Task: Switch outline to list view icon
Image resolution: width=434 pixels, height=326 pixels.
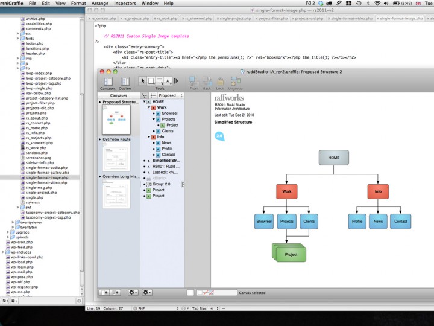Action: [x=153, y=95]
